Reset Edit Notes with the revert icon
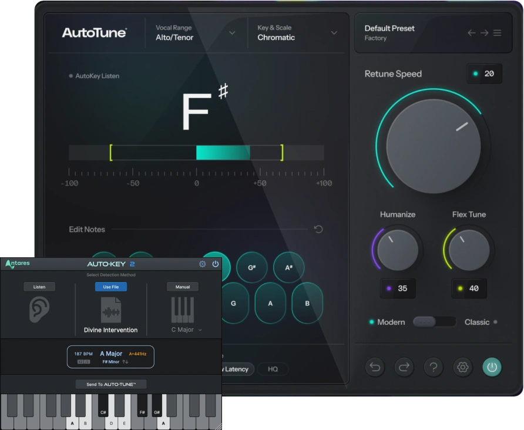The image size is (524, 430). point(318,229)
